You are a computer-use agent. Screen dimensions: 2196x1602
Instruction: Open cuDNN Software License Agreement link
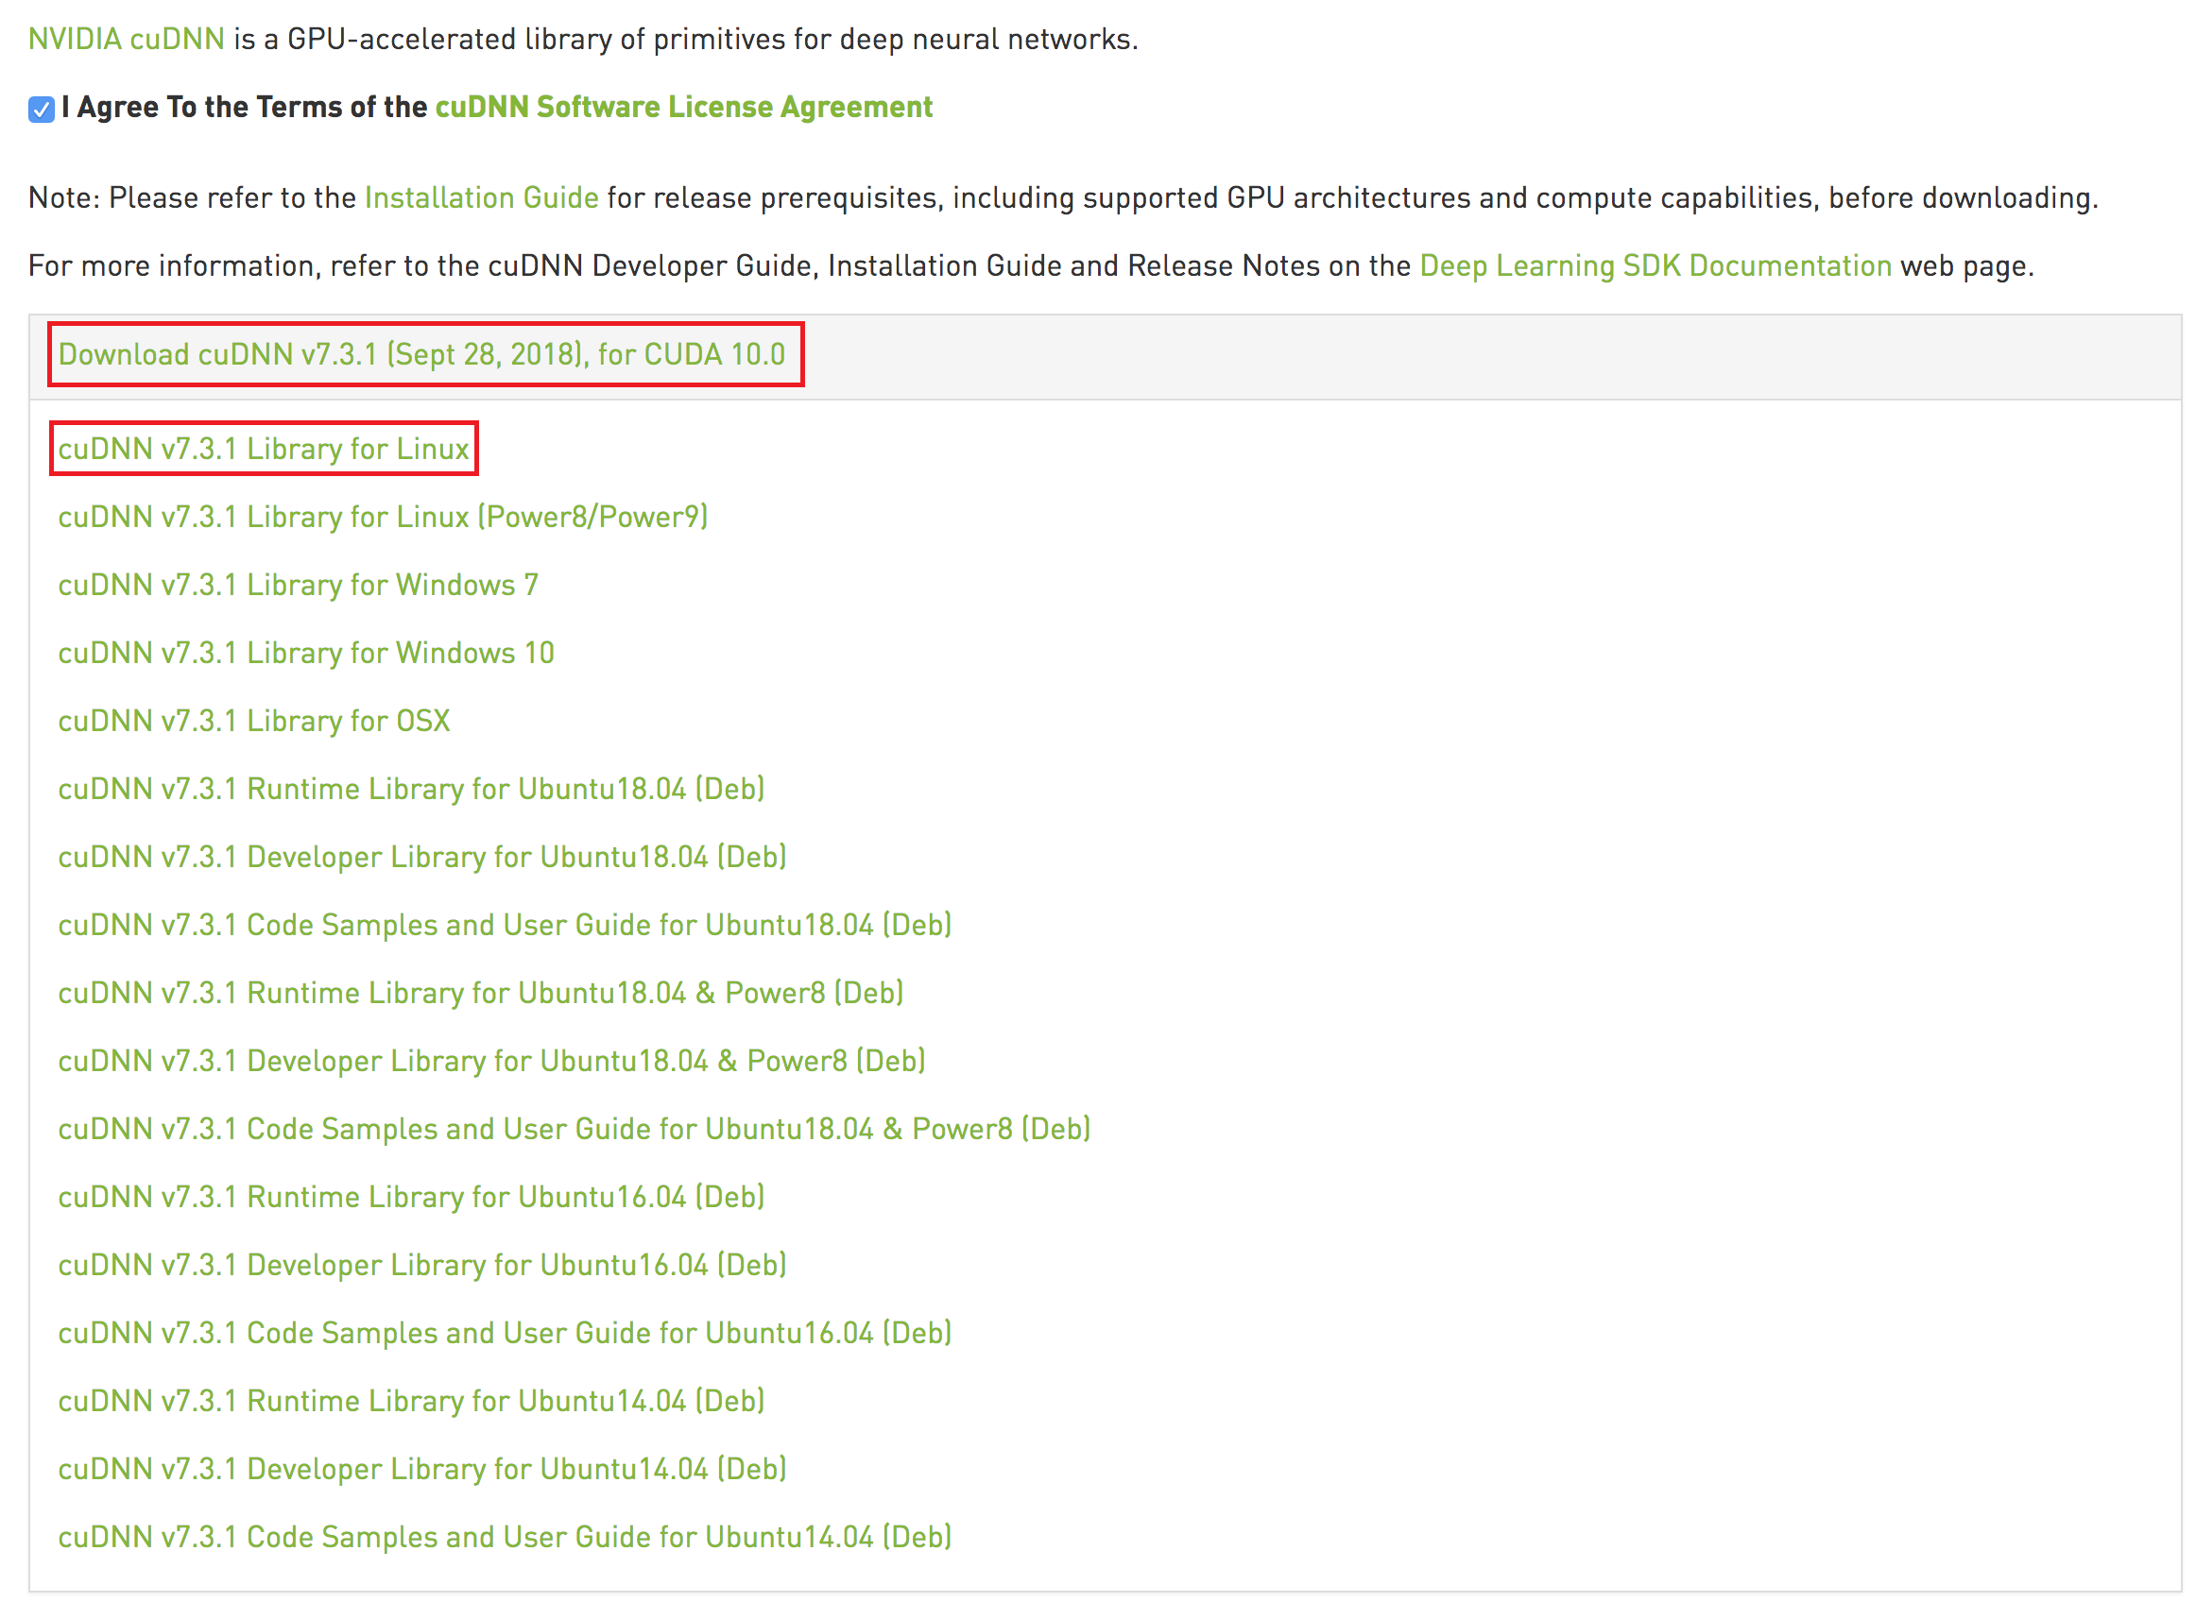pos(683,107)
